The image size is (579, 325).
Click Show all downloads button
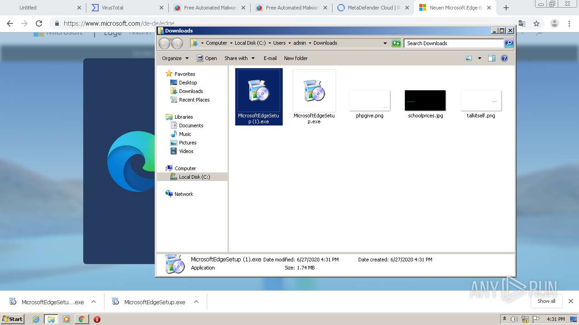coord(546,301)
